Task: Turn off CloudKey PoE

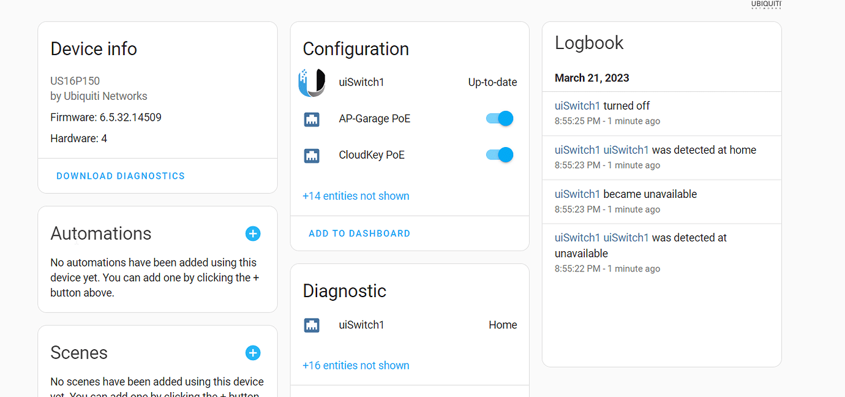Action: 499,154
